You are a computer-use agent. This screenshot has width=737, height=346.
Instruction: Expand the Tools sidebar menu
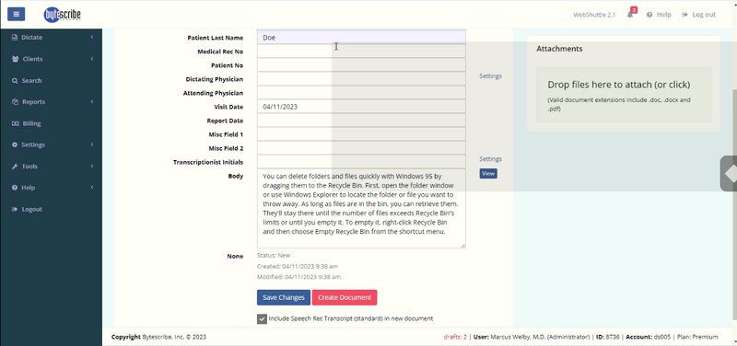coord(52,167)
